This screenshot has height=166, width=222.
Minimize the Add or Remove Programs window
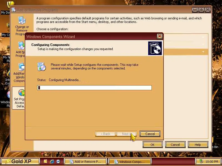(x=195, y=10)
